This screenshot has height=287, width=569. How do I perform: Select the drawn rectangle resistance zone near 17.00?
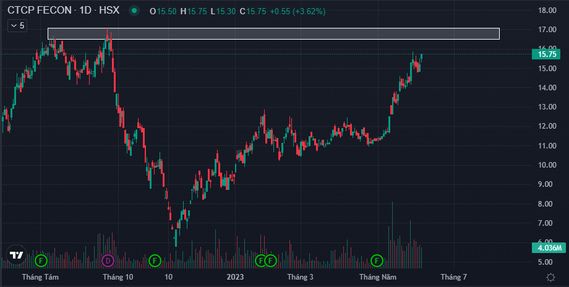(x=273, y=33)
